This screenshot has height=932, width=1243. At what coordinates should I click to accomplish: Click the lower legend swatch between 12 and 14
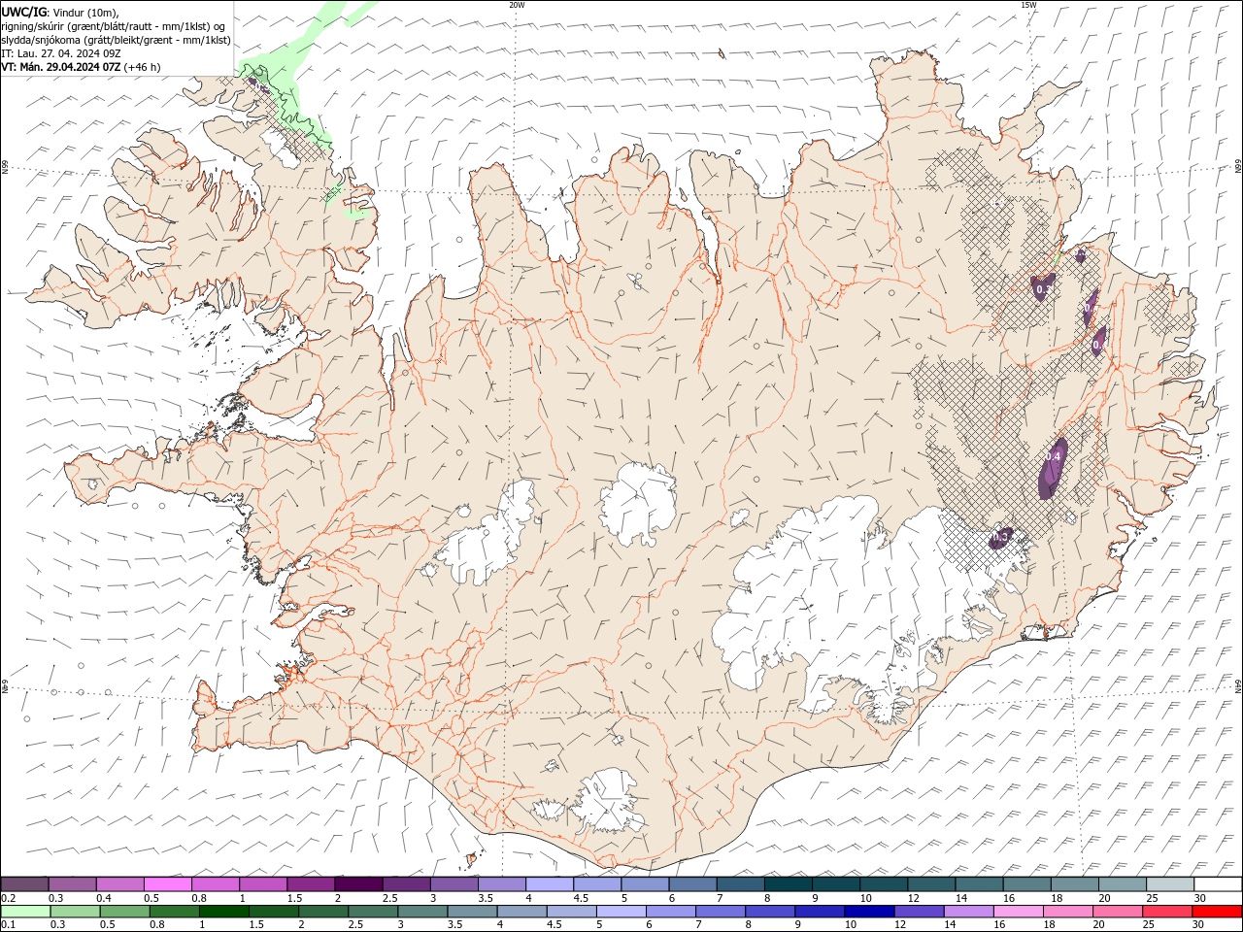click(x=918, y=912)
